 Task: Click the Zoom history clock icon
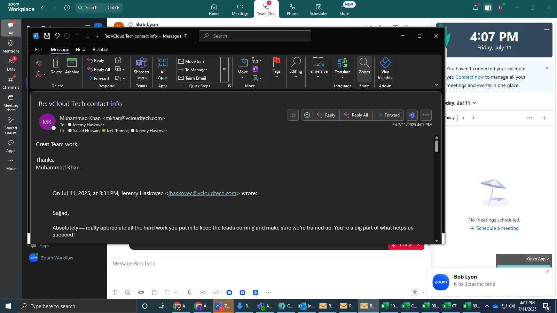click(67, 8)
